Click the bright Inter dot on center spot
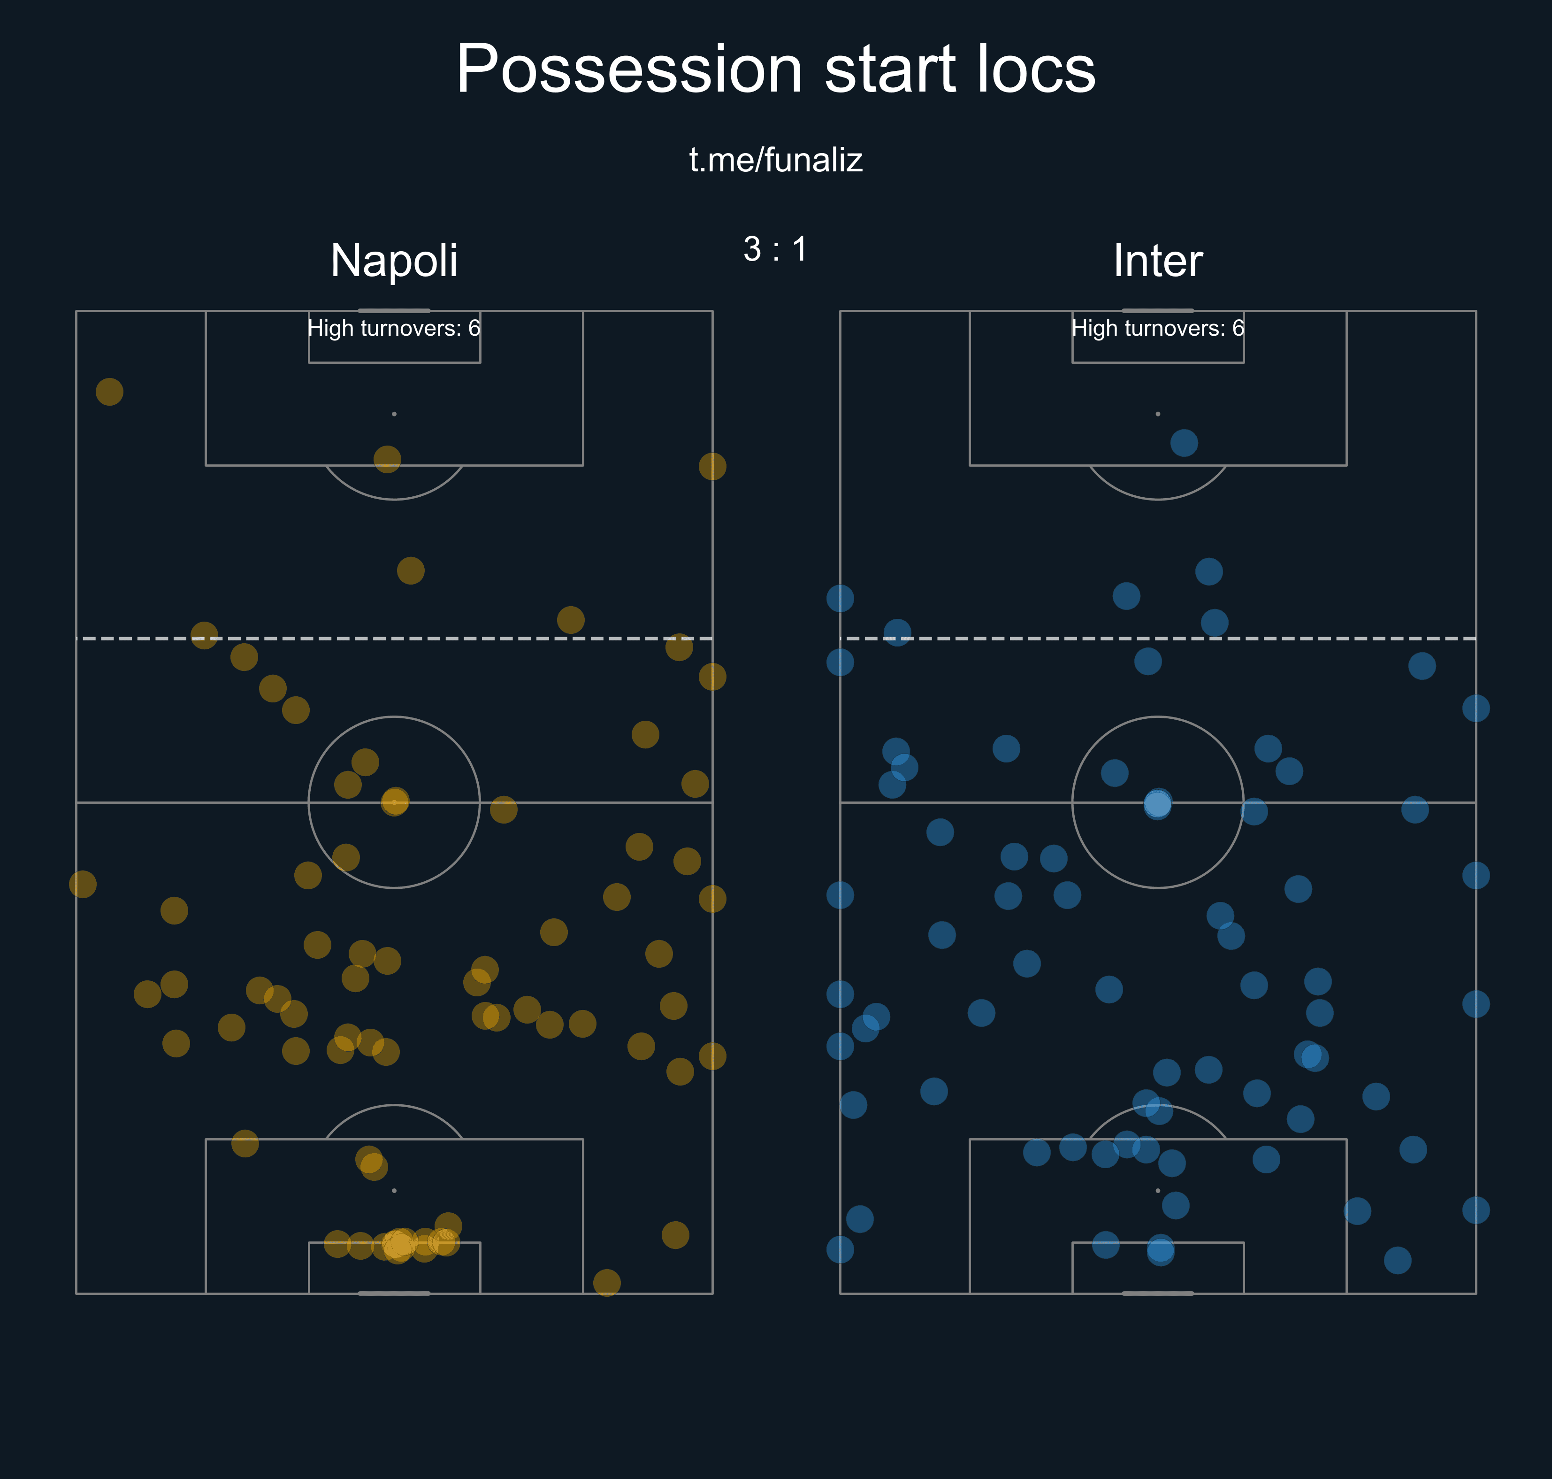1552x1479 pixels. 1157,804
